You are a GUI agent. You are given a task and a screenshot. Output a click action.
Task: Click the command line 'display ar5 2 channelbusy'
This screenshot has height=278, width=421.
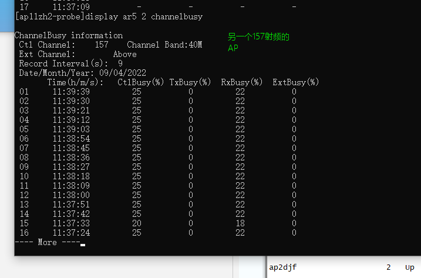coord(144,16)
